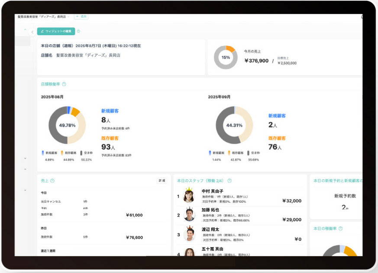This screenshot has height=273, width=378.
Task: Open 詳細 in the sales panel
Action: [162, 181]
